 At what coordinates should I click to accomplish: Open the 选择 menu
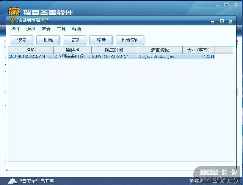click(31, 29)
